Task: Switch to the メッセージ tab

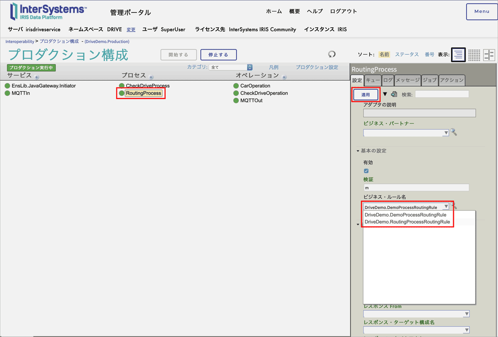Action: (x=408, y=80)
